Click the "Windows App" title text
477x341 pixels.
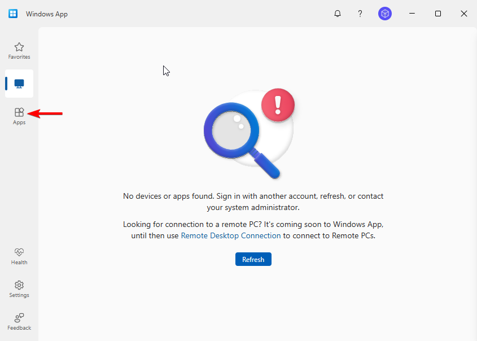[46, 14]
